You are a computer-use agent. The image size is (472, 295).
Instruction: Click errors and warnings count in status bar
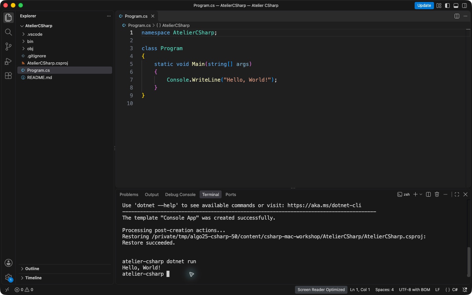pyautogui.click(x=24, y=290)
